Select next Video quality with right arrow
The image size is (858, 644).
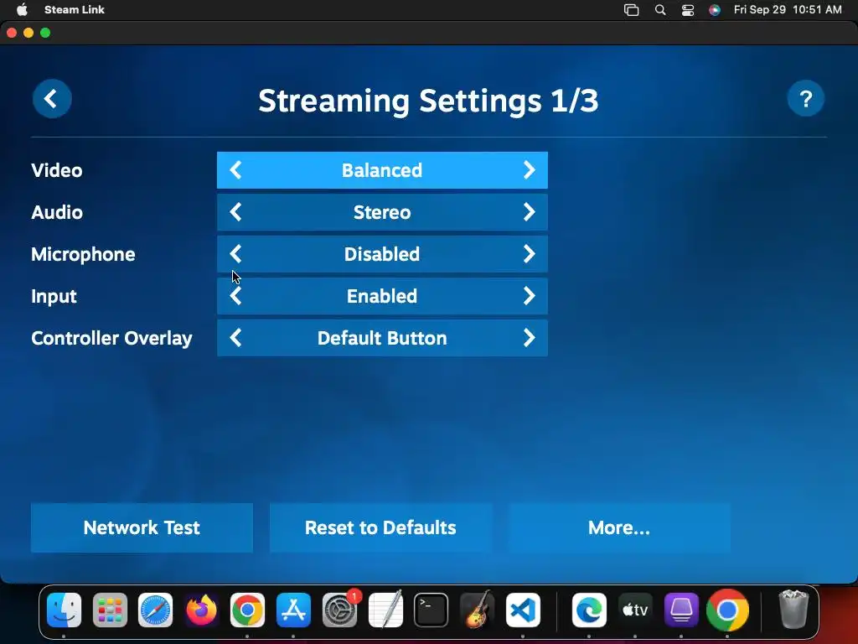pos(529,170)
